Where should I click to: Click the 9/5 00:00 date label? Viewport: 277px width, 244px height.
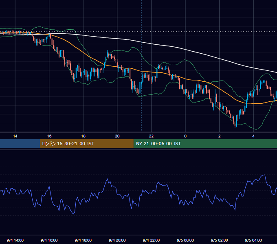point(185,240)
